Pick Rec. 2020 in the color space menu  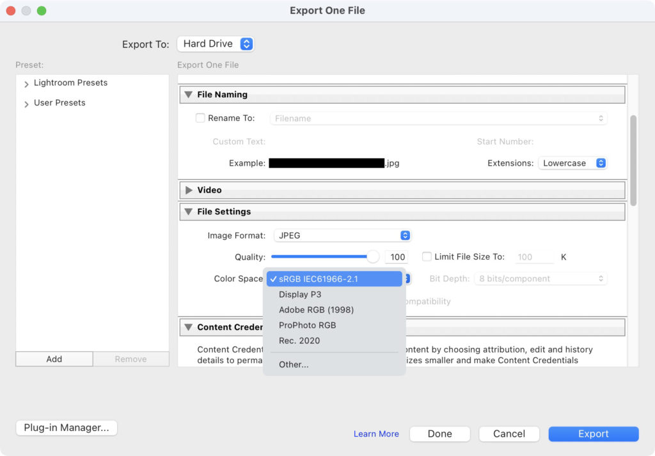click(299, 341)
